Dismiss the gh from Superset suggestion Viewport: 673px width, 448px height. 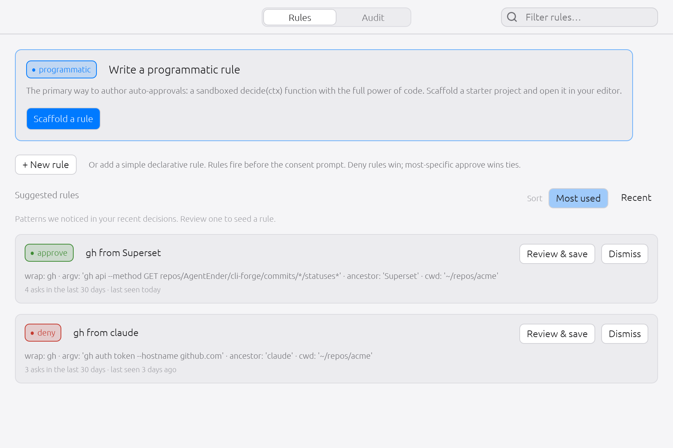624,254
